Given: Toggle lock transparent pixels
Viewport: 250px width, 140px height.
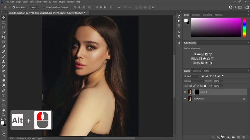Looking at the screenshot, I should (191, 86).
